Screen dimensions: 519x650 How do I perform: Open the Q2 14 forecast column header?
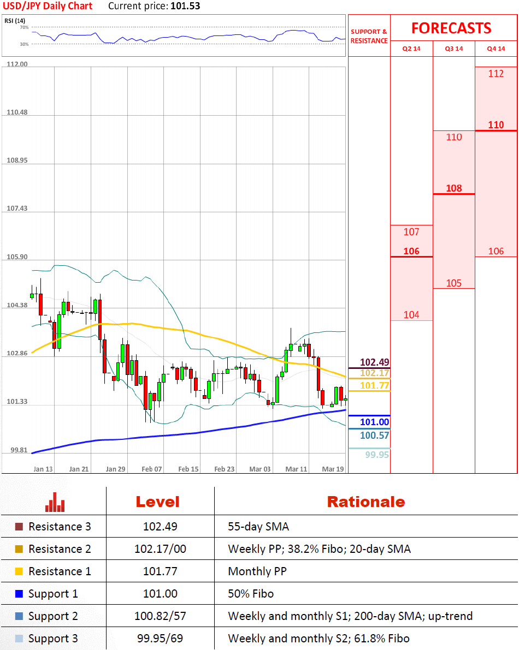click(411, 49)
